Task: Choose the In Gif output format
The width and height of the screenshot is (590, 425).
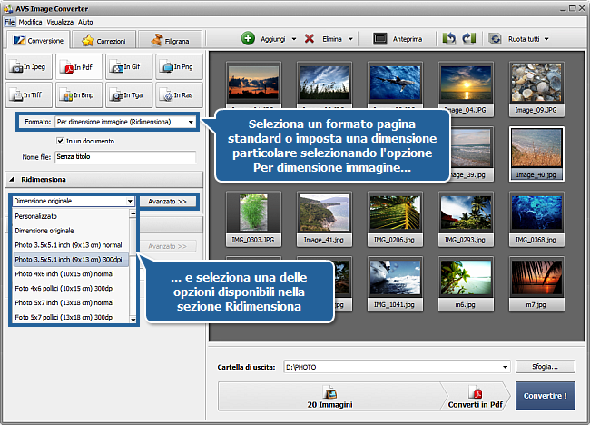Action: coord(128,65)
